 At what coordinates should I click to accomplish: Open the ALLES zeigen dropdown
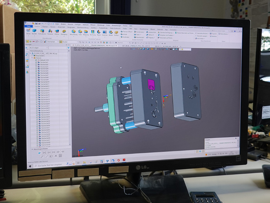39,48
